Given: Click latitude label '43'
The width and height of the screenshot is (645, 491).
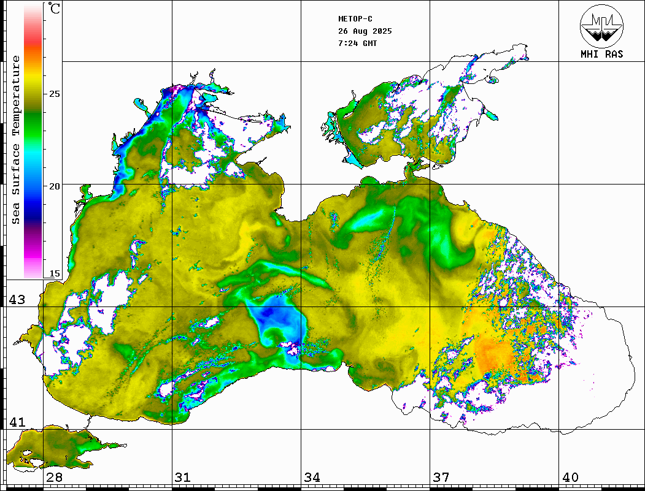Looking at the screenshot, I should tap(17, 300).
